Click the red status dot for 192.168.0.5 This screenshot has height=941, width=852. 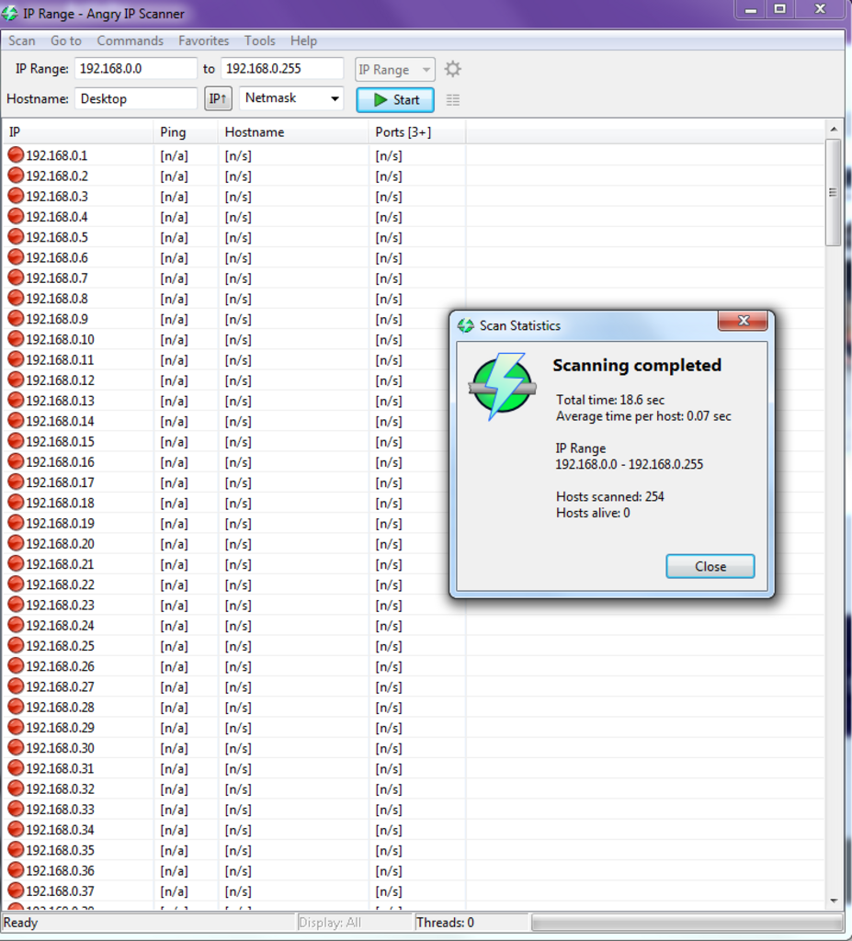coord(16,237)
